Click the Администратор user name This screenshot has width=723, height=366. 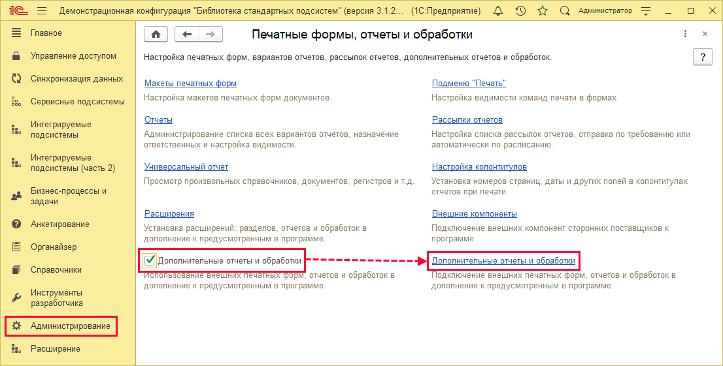tap(605, 11)
